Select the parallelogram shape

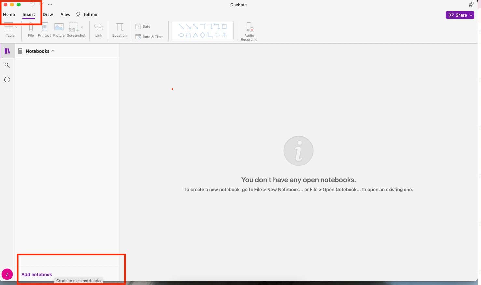[x=188, y=35]
